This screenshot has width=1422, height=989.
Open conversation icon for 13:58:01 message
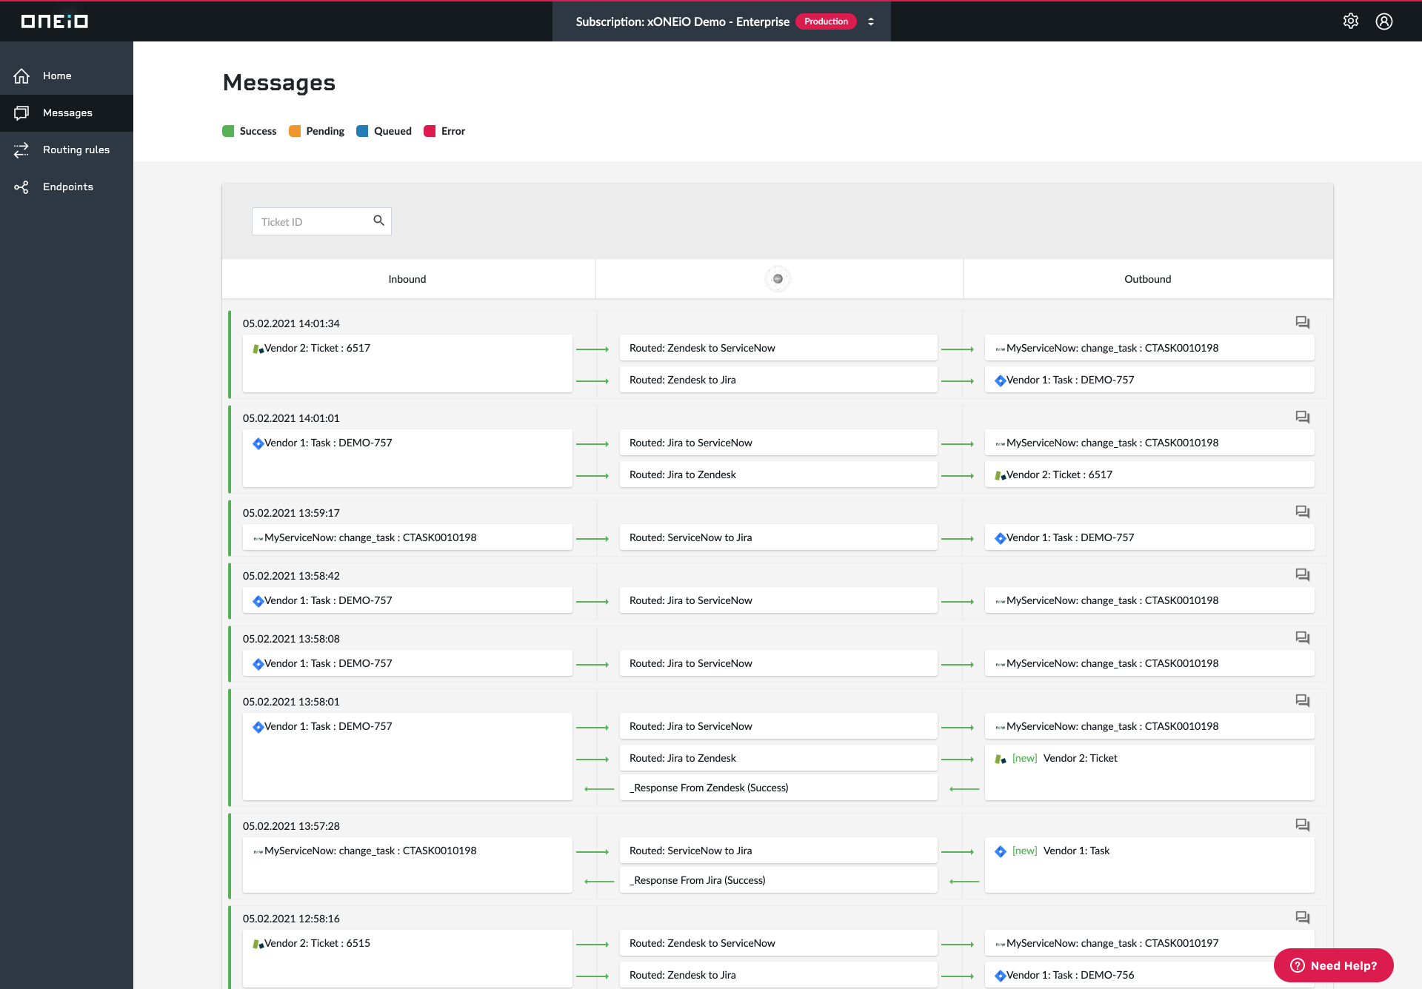(x=1303, y=701)
